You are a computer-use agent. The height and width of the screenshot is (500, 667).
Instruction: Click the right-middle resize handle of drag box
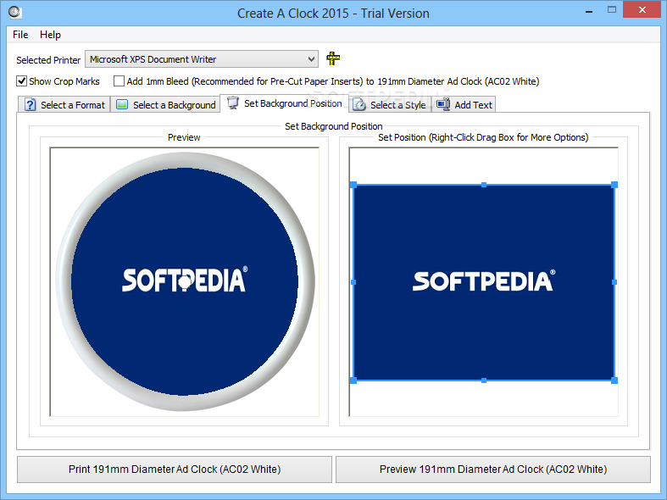point(614,282)
